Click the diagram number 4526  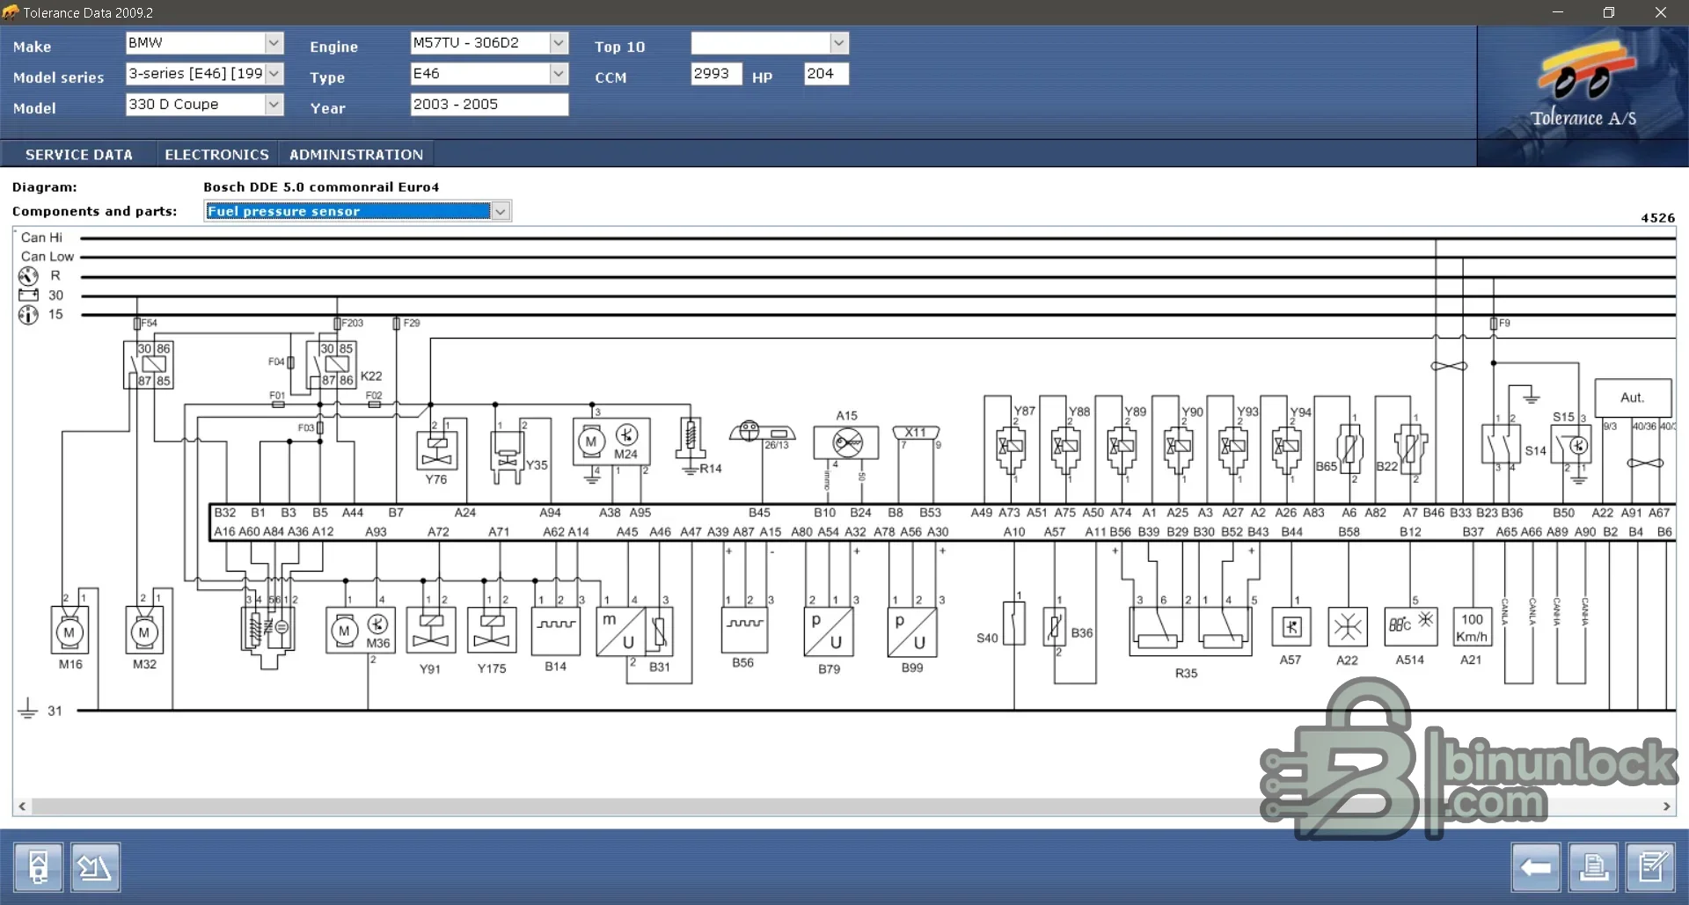[1658, 218]
